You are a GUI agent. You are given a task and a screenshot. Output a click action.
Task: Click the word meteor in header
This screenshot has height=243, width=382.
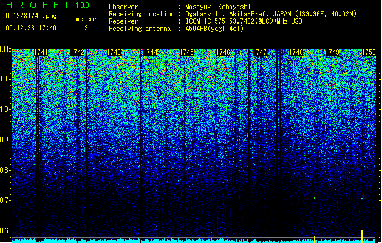(86, 19)
